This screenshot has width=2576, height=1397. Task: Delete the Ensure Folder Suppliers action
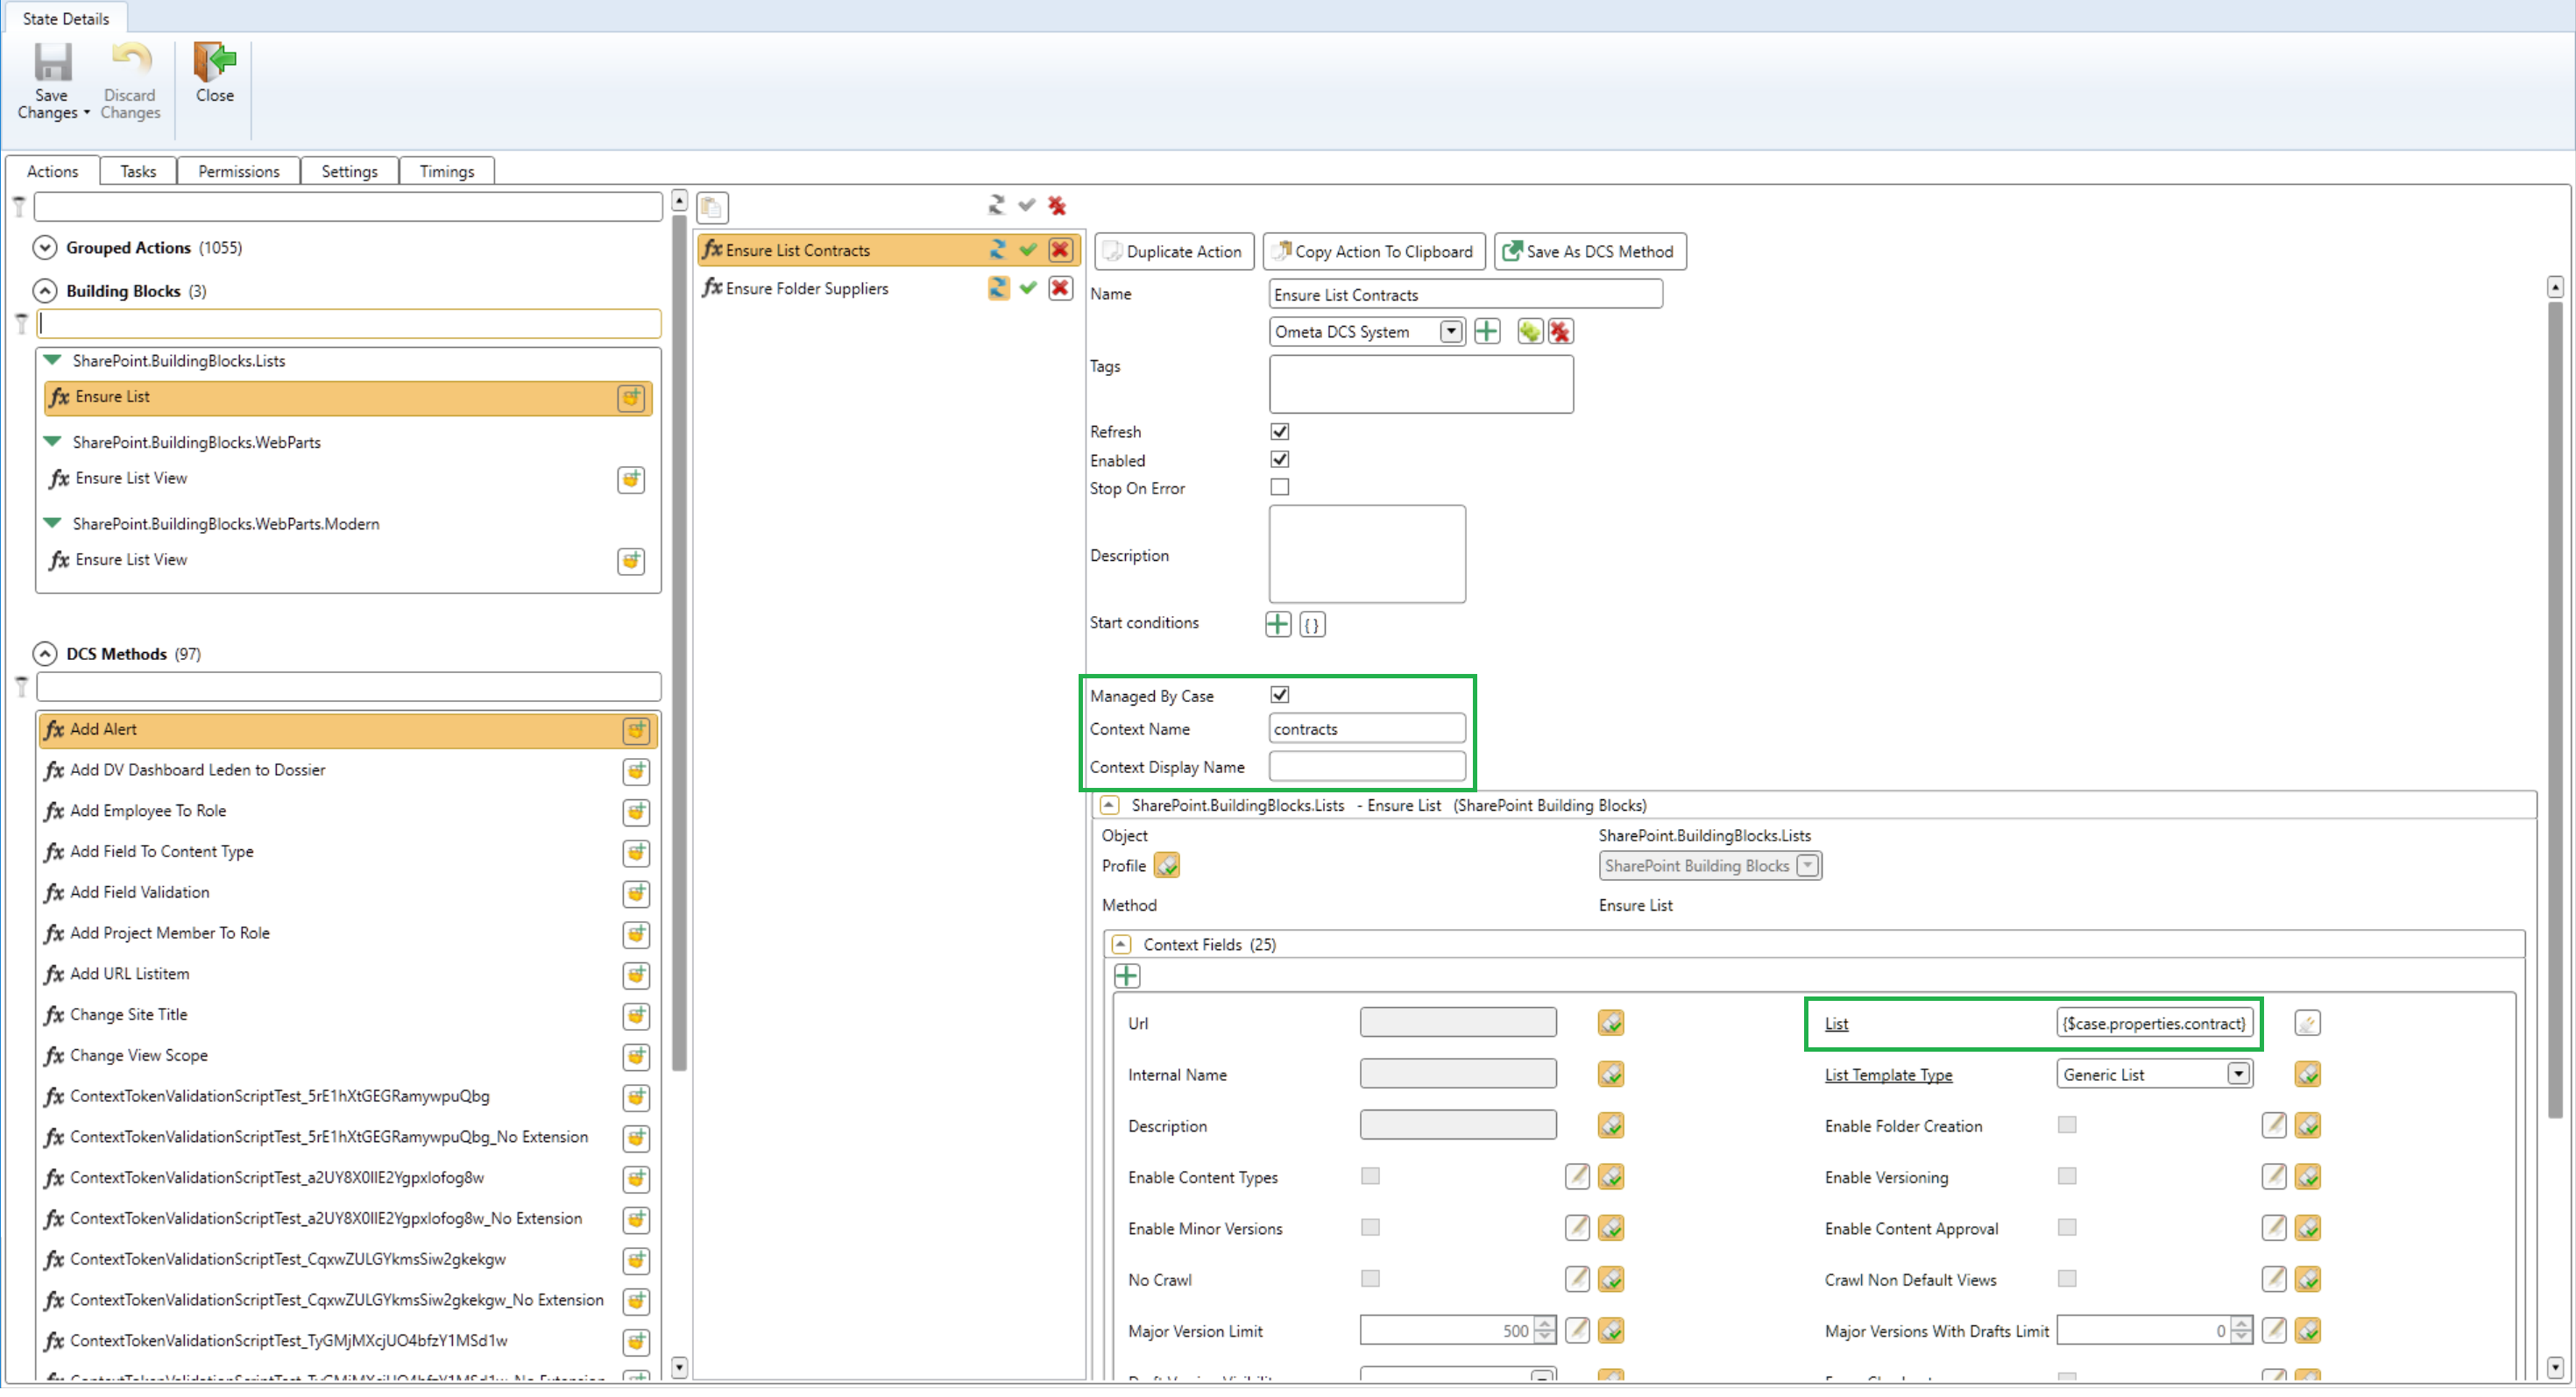1060,289
